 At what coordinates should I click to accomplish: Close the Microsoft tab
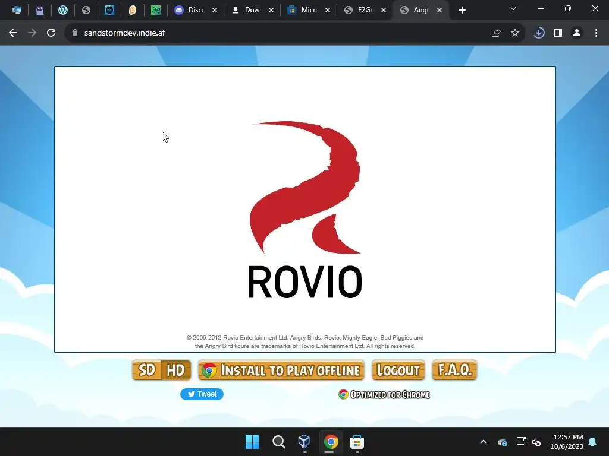pyautogui.click(x=328, y=11)
